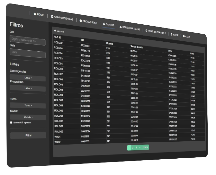
Task: Click the Sobre info icon
Action: [x=172, y=34]
